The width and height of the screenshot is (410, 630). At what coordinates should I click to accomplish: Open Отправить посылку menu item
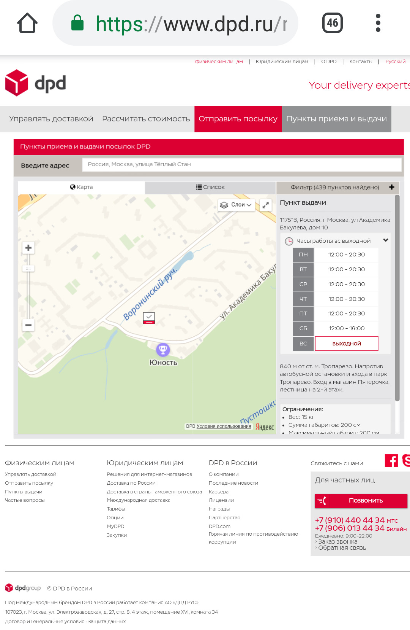click(238, 119)
